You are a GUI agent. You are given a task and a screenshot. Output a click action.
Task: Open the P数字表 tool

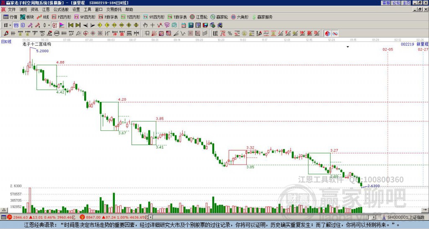(108, 17)
